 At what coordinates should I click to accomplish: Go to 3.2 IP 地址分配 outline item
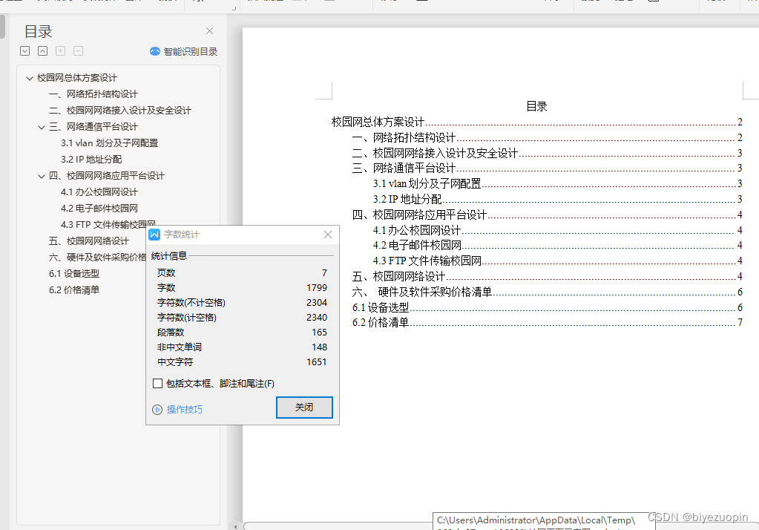pyautogui.click(x=91, y=160)
